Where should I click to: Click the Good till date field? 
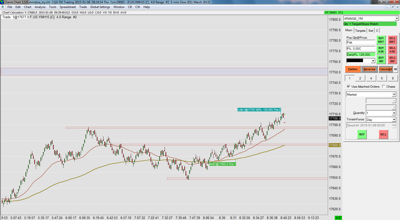pyautogui.click(x=369, y=125)
